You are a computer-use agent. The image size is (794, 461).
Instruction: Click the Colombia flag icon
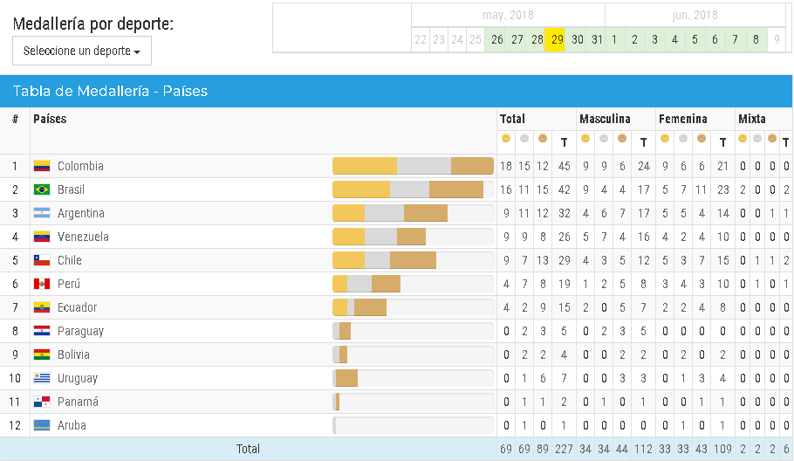42,166
